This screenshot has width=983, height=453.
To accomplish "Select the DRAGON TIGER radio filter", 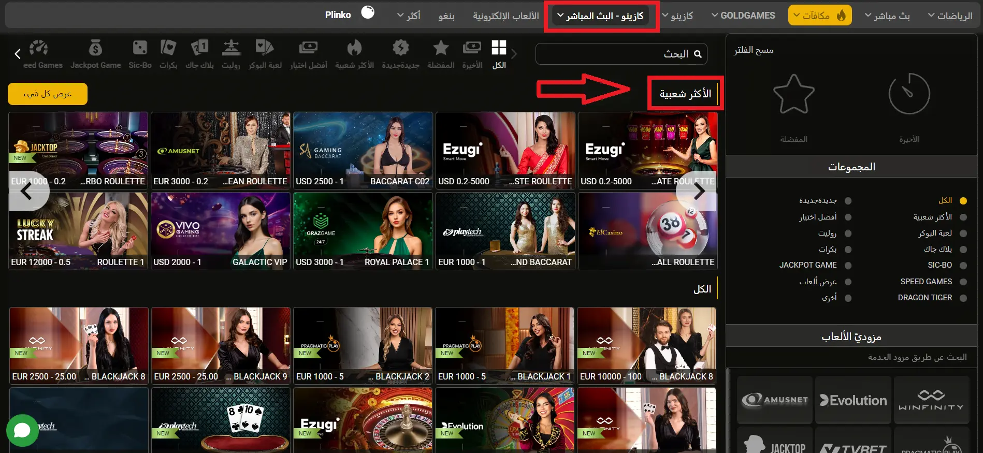I will (963, 298).
